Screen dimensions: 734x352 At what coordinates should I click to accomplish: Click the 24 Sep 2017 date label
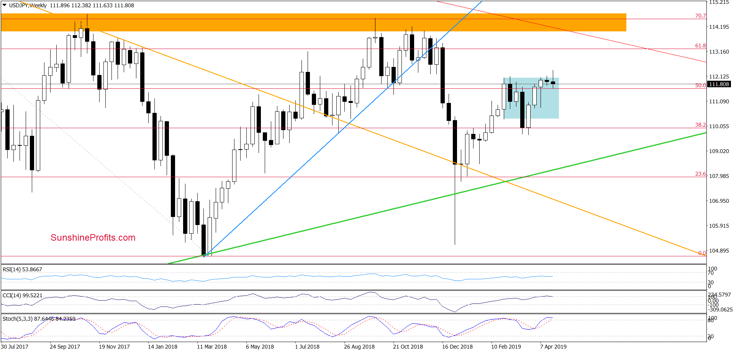tap(65, 347)
